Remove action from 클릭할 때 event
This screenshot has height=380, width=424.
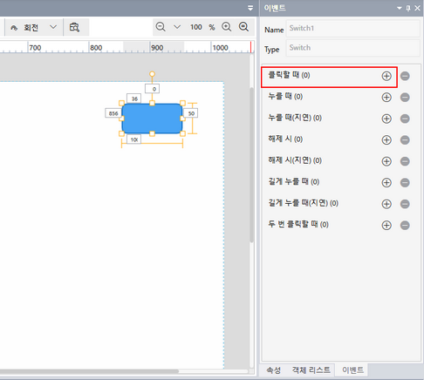click(x=405, y=76)
